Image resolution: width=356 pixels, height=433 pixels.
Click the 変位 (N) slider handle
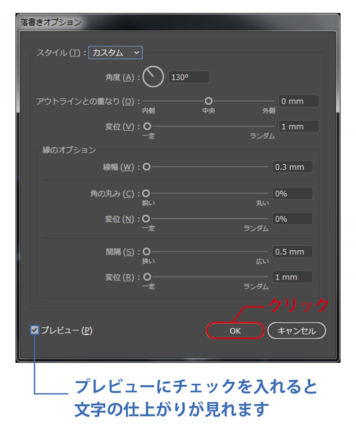click(146, 219)
